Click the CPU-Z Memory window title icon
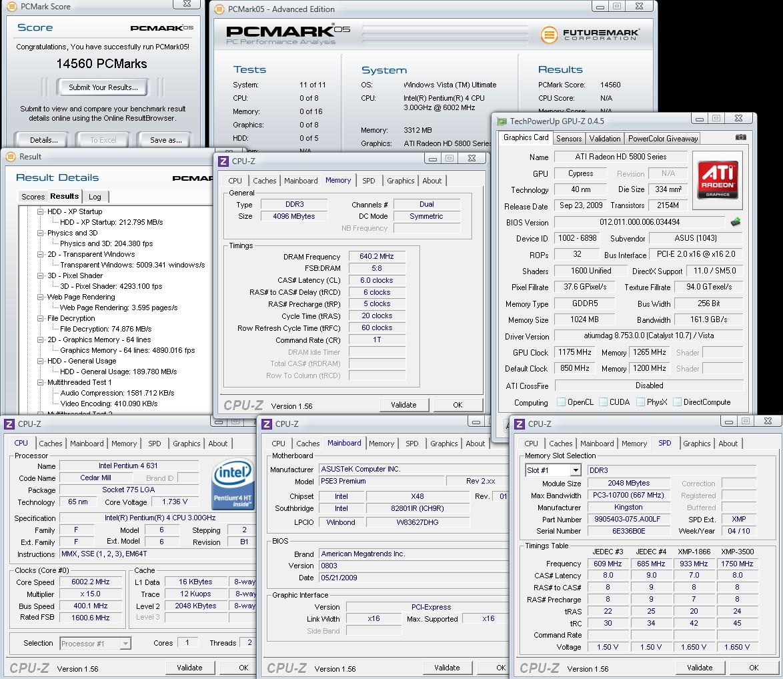 223,161
